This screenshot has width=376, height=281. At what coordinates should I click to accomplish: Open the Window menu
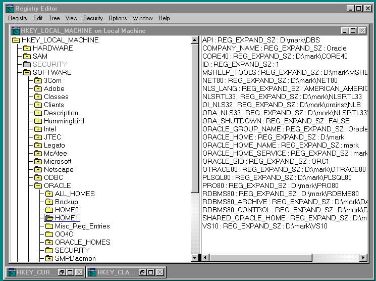142,18
